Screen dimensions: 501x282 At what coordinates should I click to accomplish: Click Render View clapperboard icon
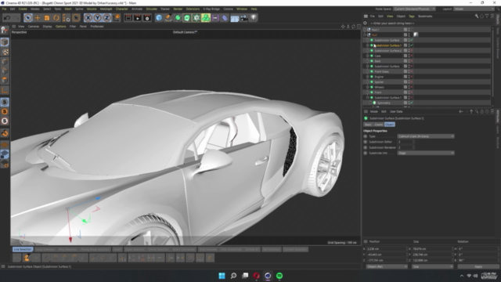pyautogui.click(x=128, y=18)
